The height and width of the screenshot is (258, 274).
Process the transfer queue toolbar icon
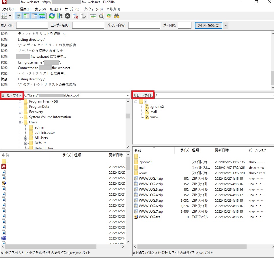tap(59, 16)
